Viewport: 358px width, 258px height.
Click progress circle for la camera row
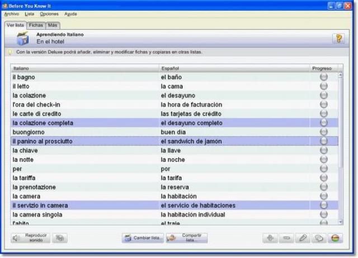pyautogui.click(x=324, y=196)
